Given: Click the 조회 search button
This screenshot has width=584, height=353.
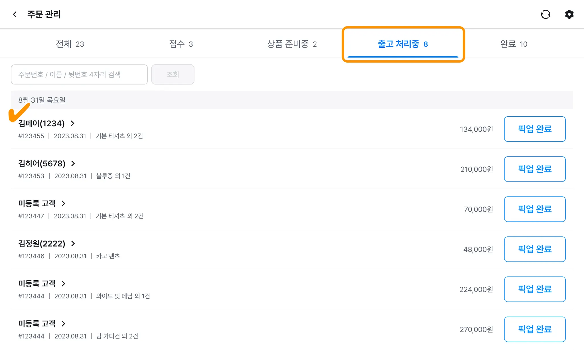Looking at the screenshot, I should tap(173, 75).
